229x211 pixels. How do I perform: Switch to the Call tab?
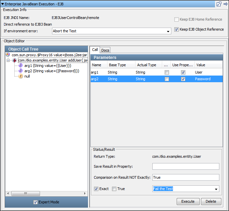pos(95,50)
